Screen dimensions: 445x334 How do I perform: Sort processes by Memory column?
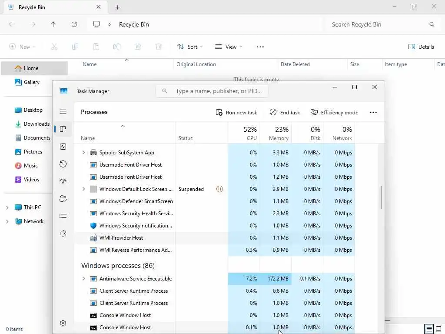(276, 133)
